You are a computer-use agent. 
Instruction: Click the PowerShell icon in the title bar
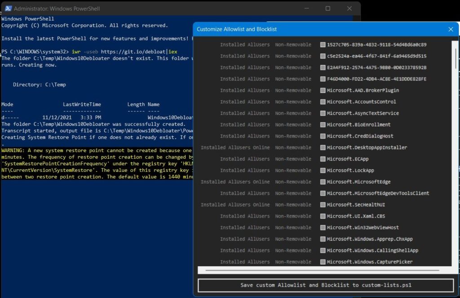(8, 9)
